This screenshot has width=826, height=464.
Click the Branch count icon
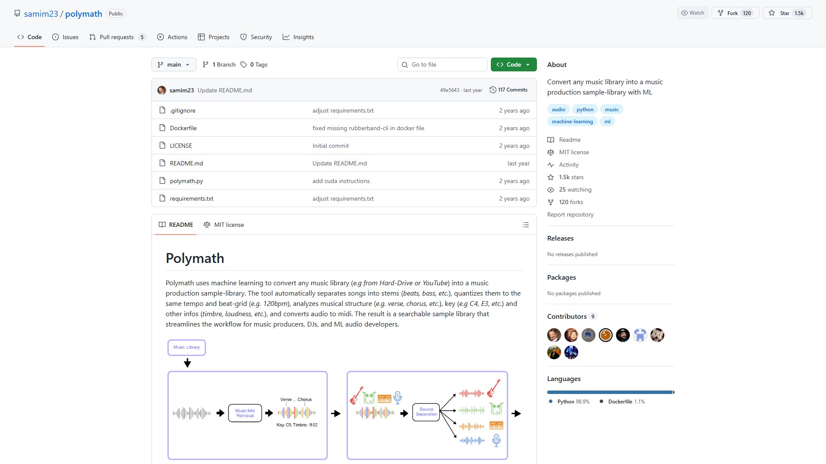206,64
